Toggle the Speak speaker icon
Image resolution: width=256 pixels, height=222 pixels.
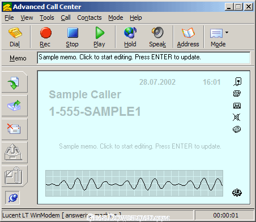point(157,33)
